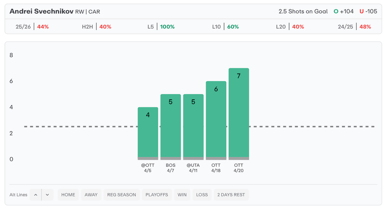Toggle the HOME games filter

point(68,195)
